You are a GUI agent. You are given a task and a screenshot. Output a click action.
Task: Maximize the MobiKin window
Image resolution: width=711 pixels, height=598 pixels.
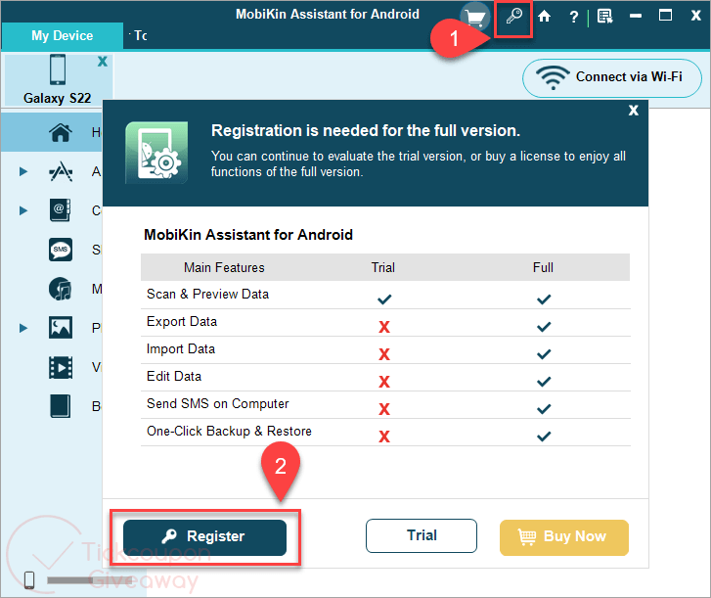pyautogui.click(x=665, y=16)
